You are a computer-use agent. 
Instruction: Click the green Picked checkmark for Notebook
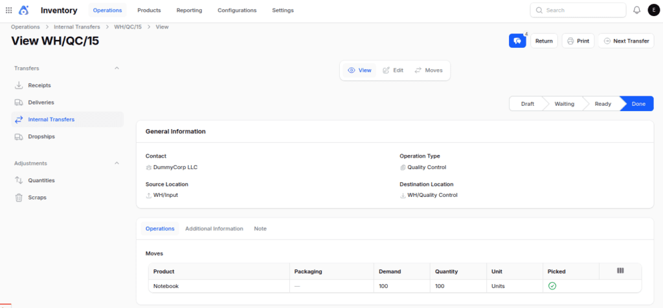(x=552, y=286)
